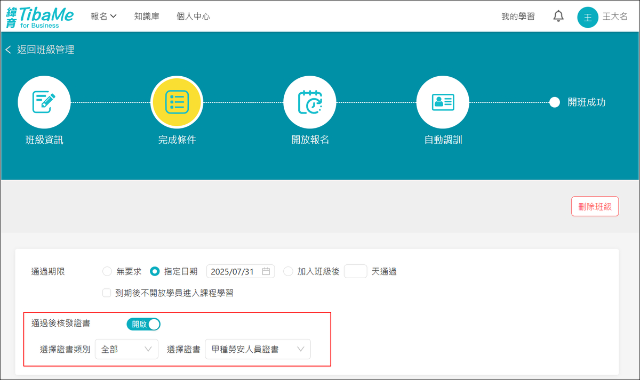Go to 個人中心 in top navigation
The height and width of the screenshot is (380, 640).
point(193,17)
